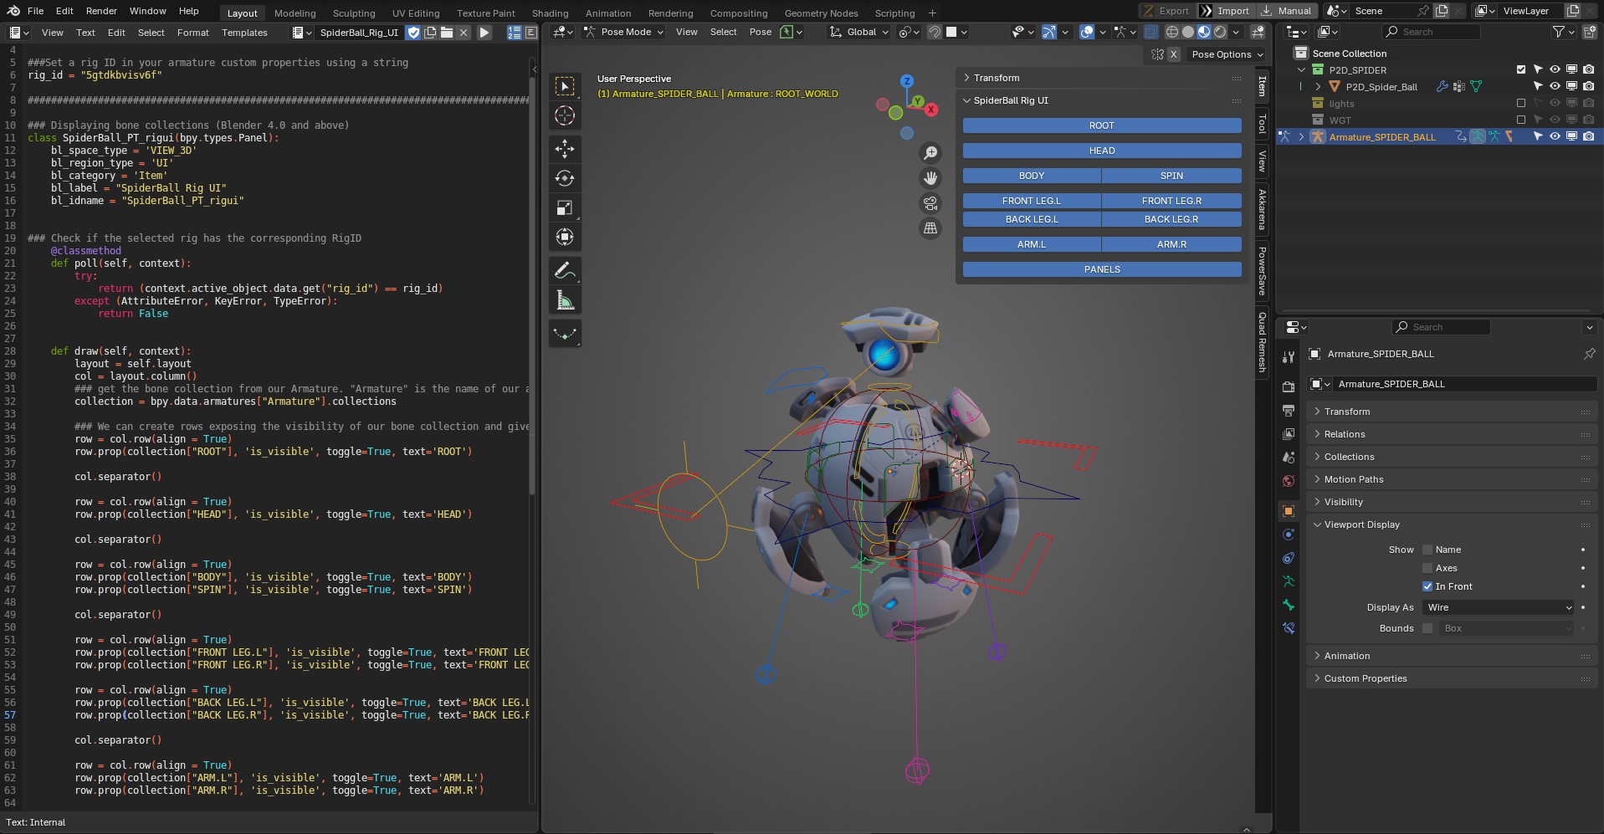The height and width of the screenshot is (834, 1604).
Task: Switch to the Scripting workspace tab
Action: pyautogui.click(x=894, y=13)
